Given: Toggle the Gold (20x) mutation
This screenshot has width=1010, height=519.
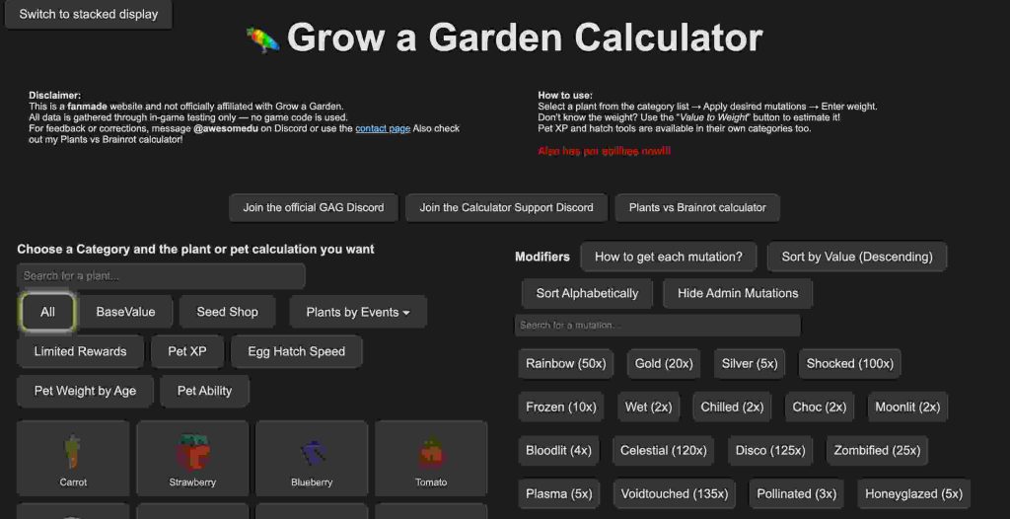Looking at the screenshot, I should coord(664,364).
